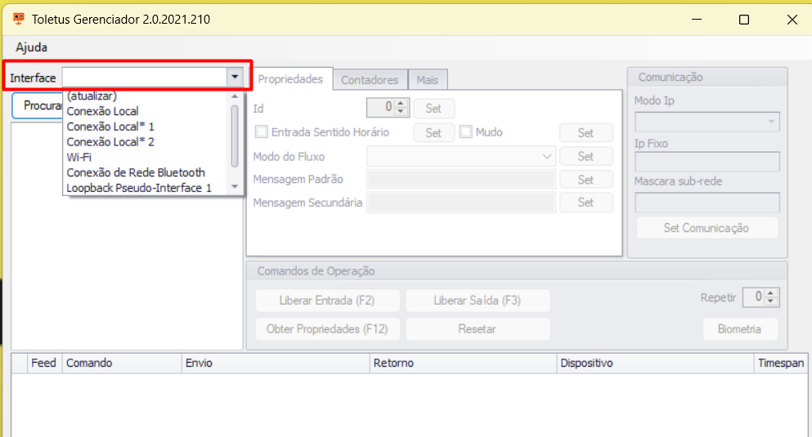Screen dimensions: 812x437
Task: Click Liberar Saída (F3) button
Action: coord(478,301)
